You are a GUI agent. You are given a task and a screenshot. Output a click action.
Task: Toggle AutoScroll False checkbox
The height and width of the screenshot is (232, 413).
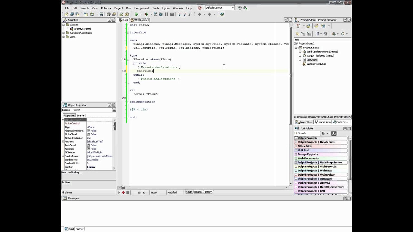coord(88,145)
